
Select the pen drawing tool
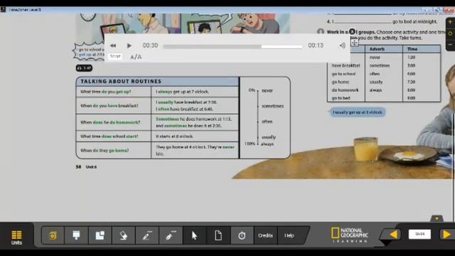[x=147, y=235]
